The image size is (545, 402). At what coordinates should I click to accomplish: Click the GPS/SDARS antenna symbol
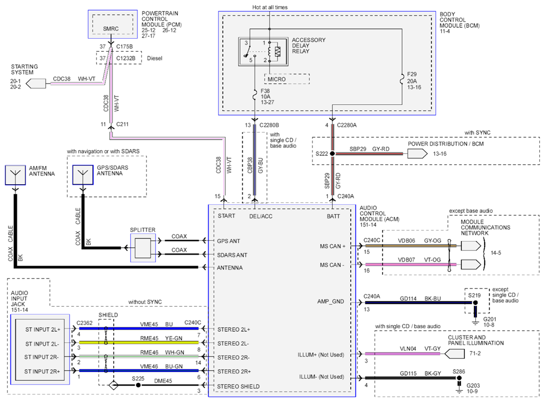click(83, 175)
